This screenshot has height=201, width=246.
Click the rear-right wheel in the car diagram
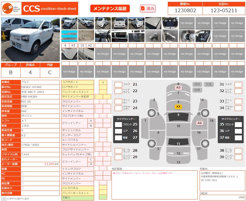(x=206, y=143)
